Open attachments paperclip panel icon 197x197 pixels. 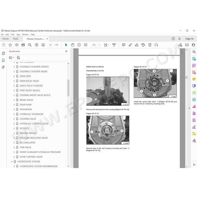(x=3, y=67)
